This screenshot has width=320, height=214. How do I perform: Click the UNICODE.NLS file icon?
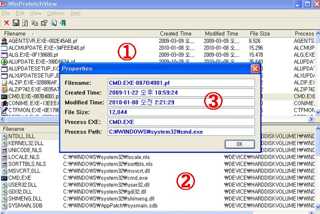click(x=4, y=150)
